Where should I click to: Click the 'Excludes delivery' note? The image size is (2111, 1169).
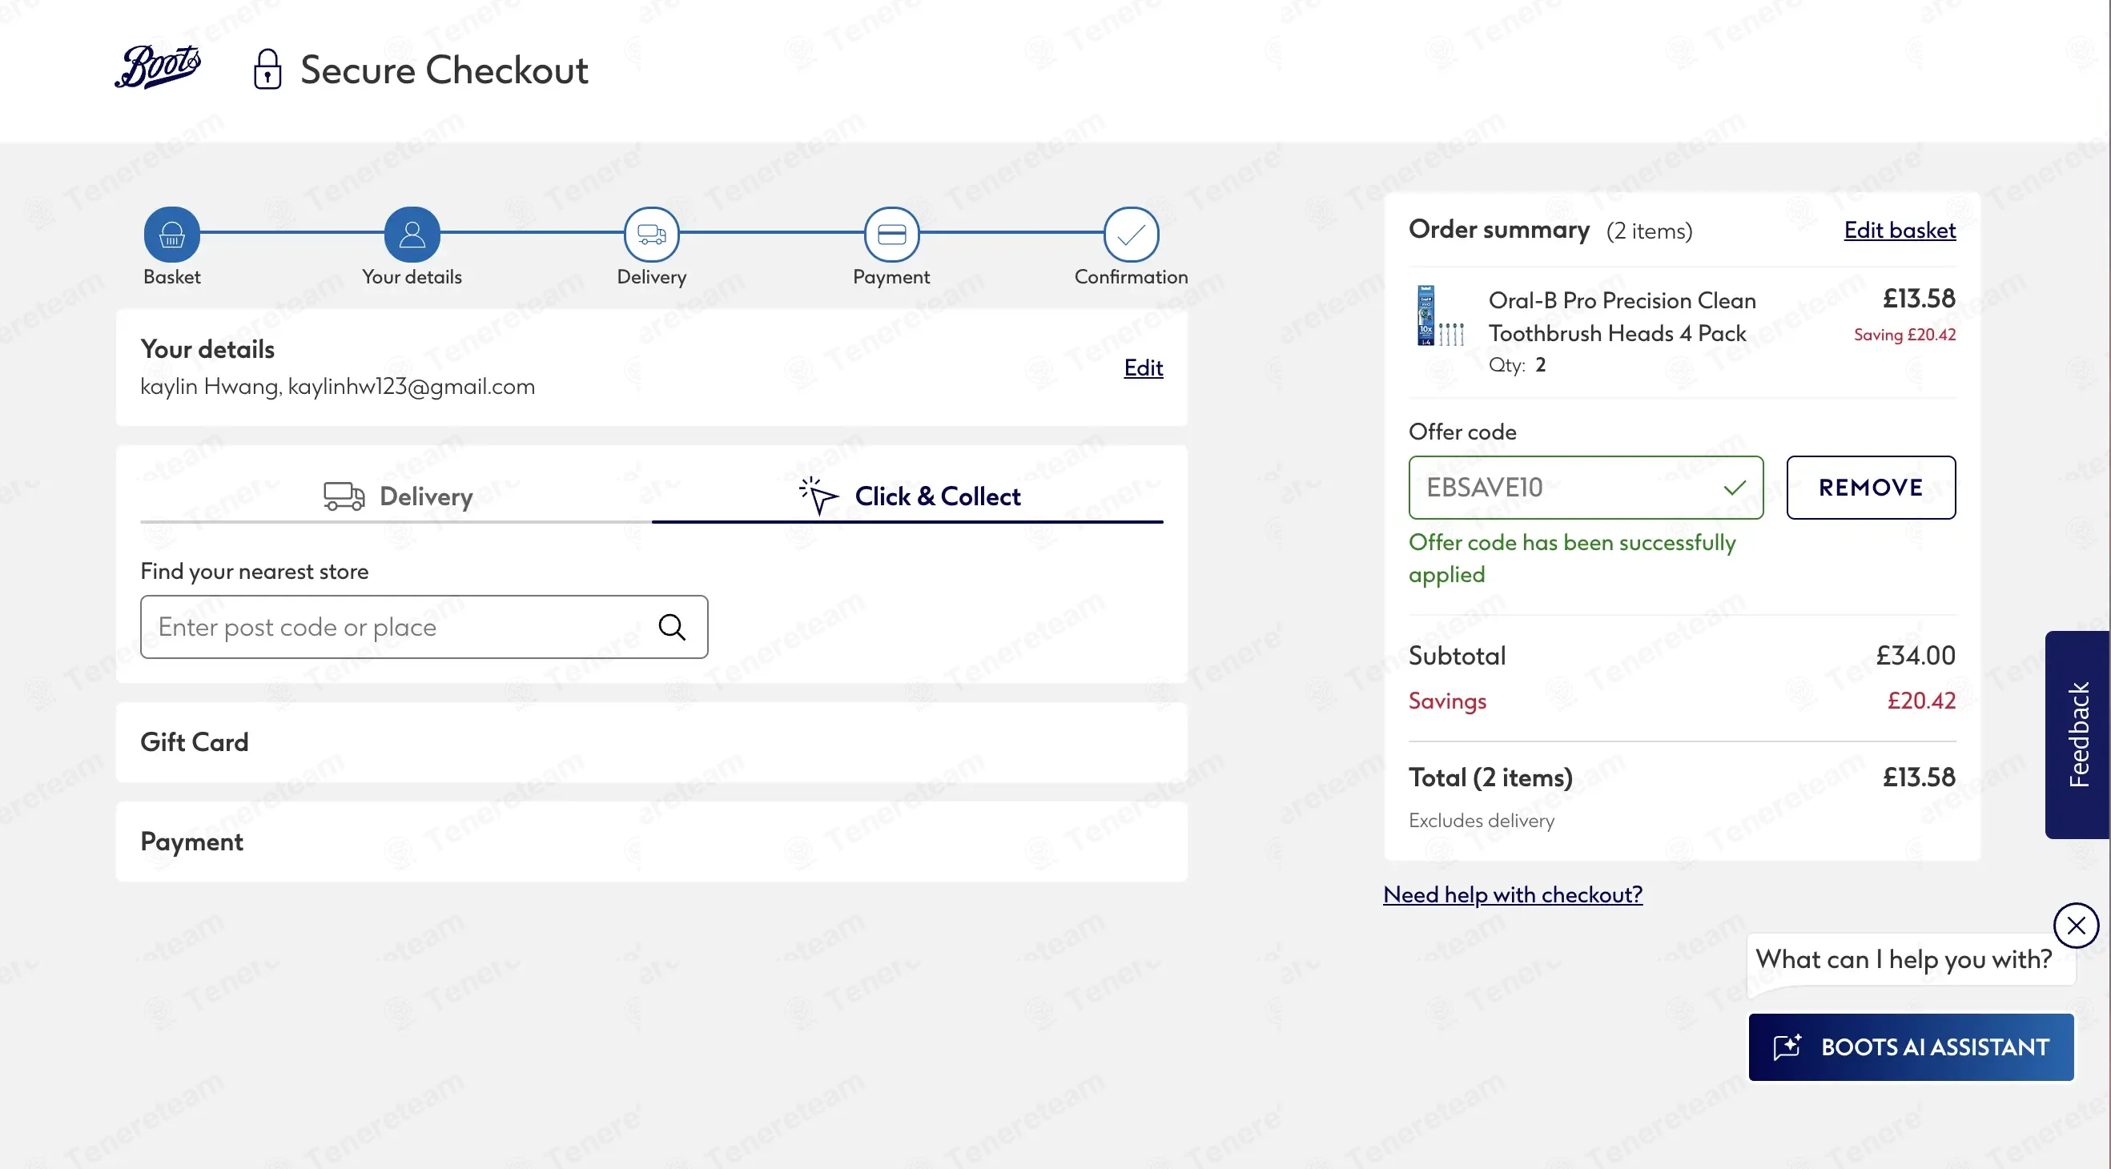(1481, 820)
